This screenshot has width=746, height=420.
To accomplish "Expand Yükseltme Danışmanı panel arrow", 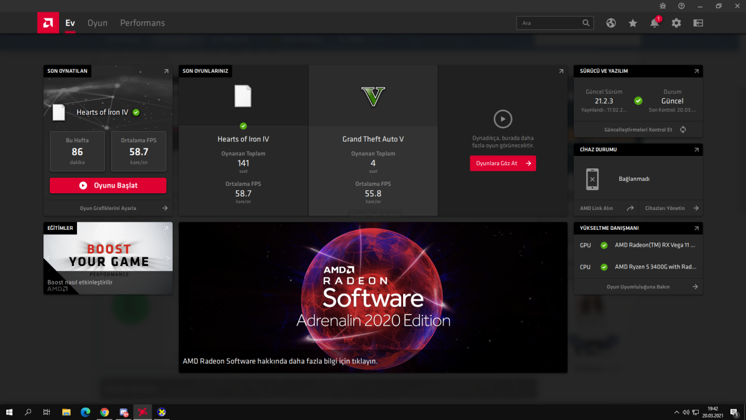I will [x=696, y=228].
